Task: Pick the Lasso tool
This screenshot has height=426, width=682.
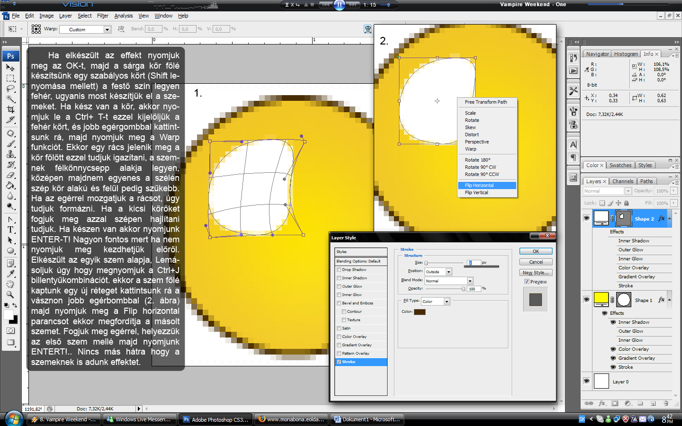Action: pyautogui.click(x=10, y=89)
